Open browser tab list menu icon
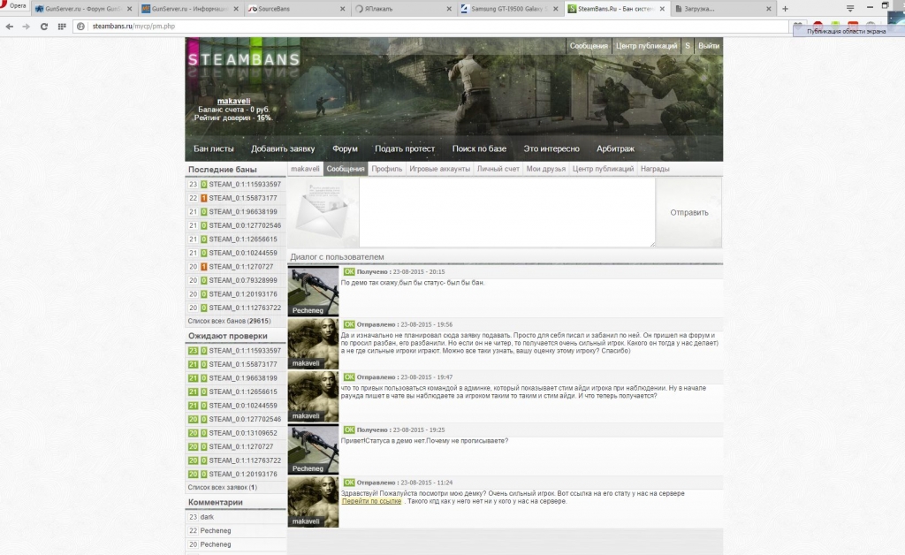Image resolution: width=905 pixels, height=555 pixels. pos(849,8)
